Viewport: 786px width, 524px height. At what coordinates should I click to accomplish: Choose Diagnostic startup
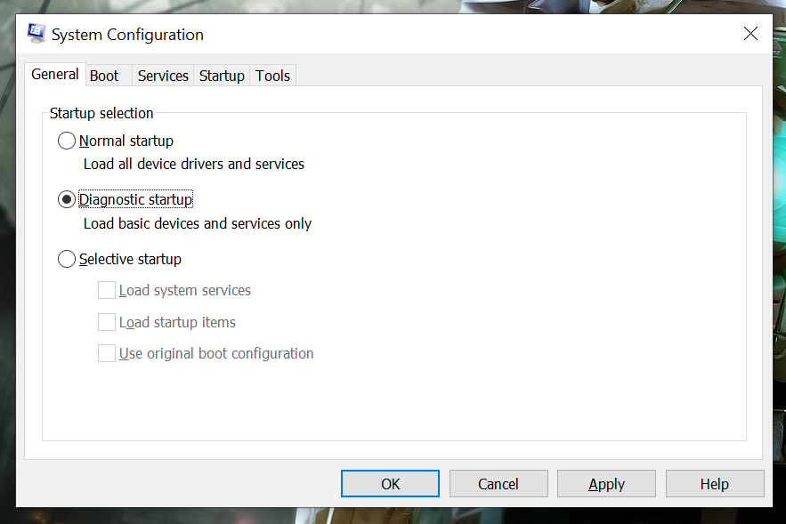click(67, 199)
